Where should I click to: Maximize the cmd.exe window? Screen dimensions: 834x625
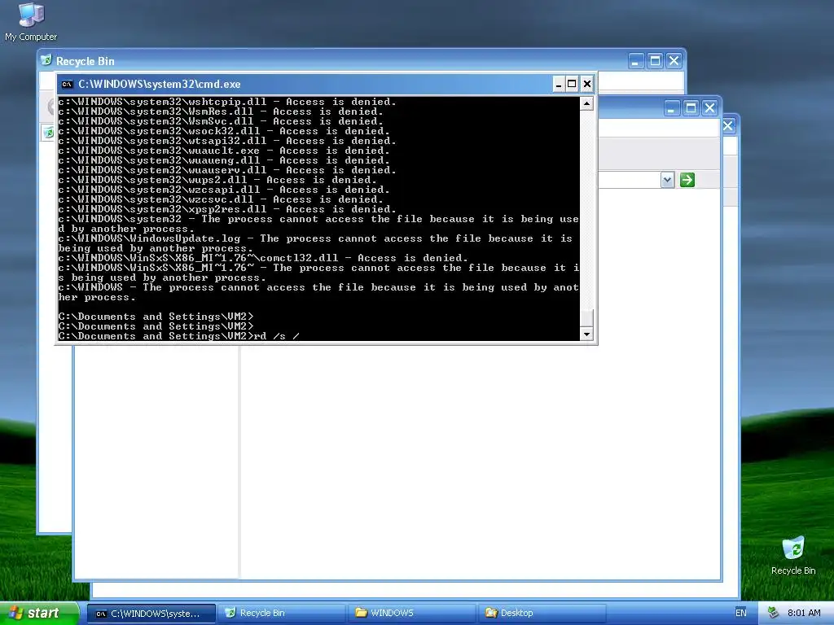(572, 84)
